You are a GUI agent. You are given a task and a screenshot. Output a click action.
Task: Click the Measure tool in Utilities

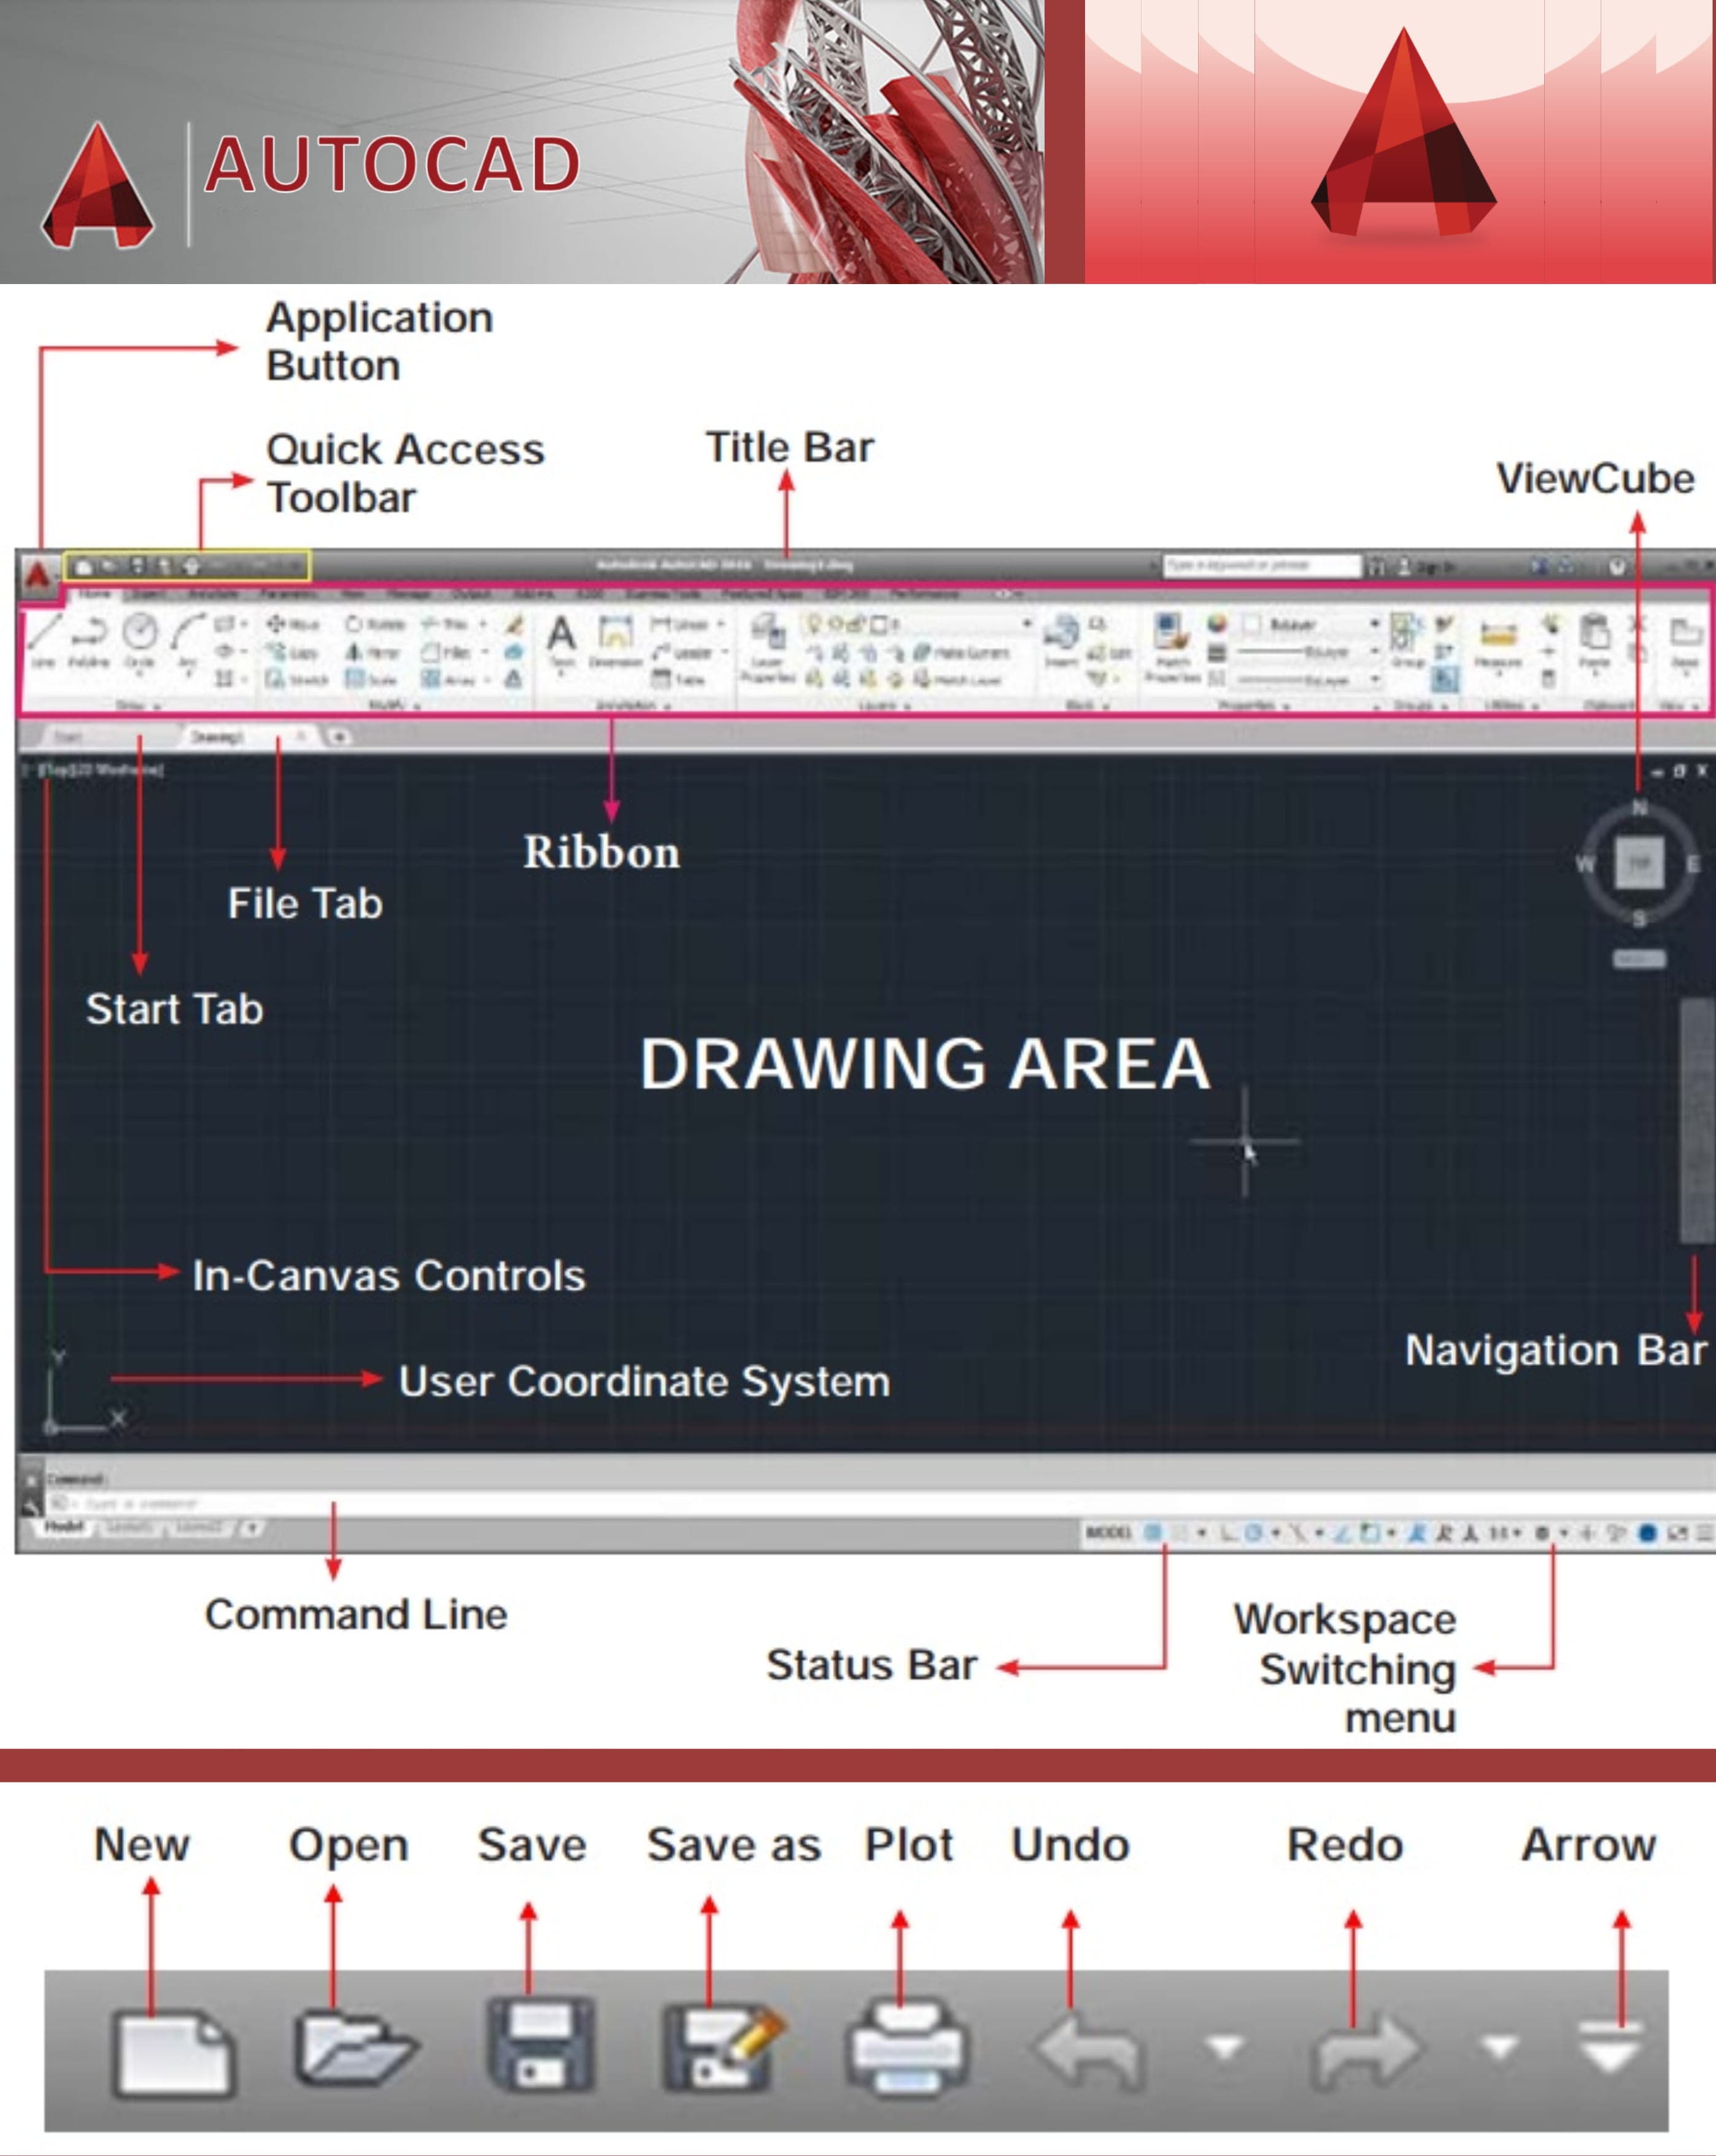(1498, 636)
